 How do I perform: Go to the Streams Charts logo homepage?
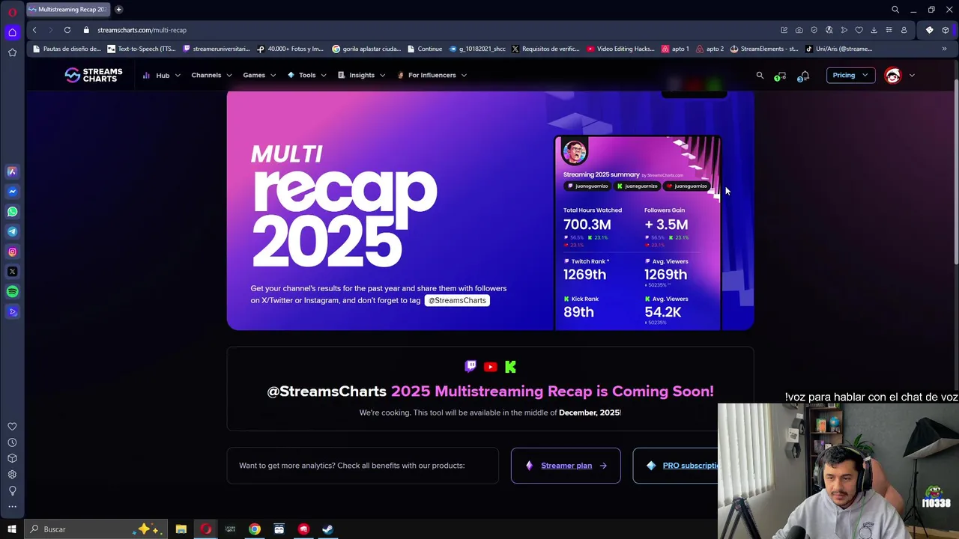tap(93, 75)
